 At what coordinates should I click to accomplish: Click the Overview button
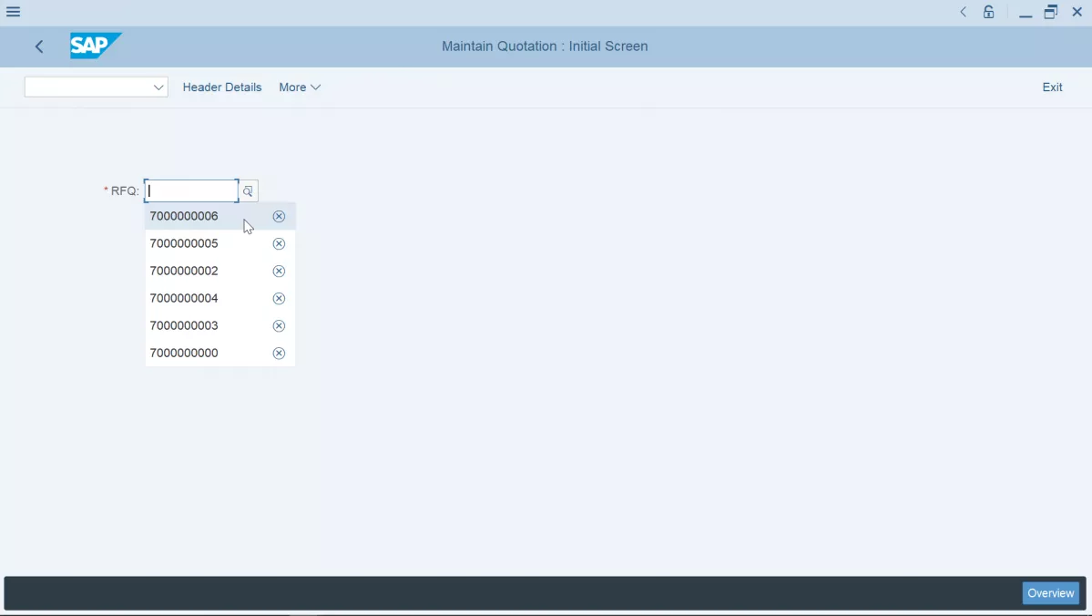click(x=1050, y=593)
